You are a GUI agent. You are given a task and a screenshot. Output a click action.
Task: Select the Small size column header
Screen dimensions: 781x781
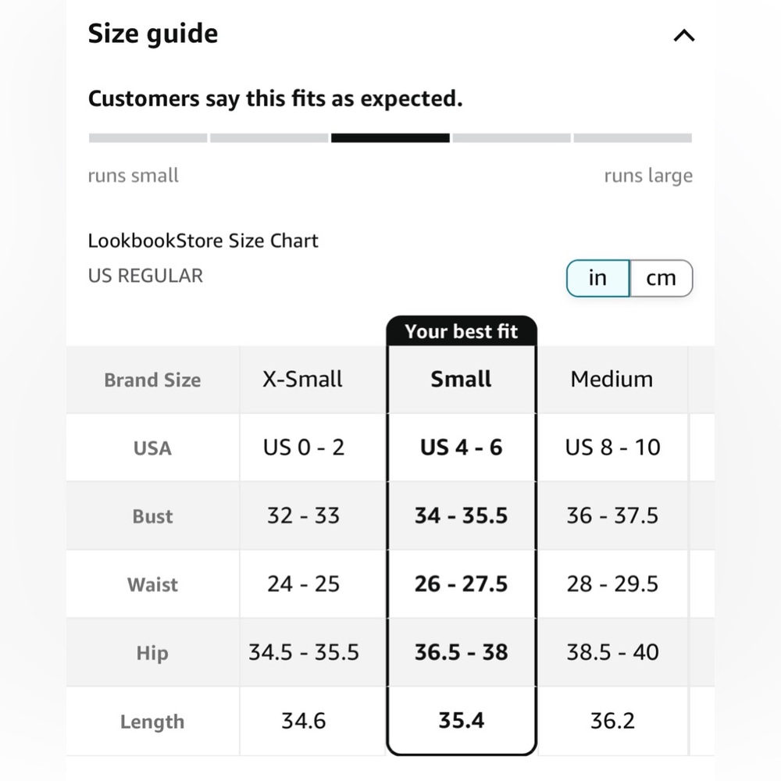pos(462,379)
